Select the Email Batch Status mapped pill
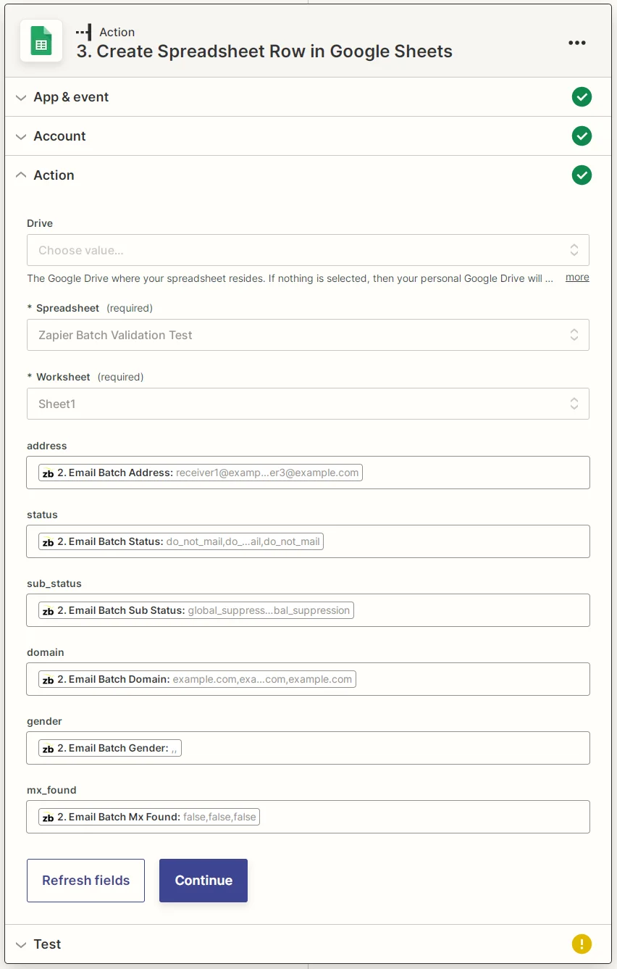 [181, 541]
